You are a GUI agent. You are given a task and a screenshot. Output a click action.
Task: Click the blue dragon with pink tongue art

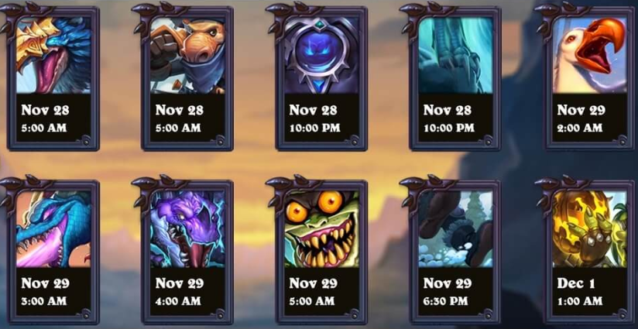point(53,229)
